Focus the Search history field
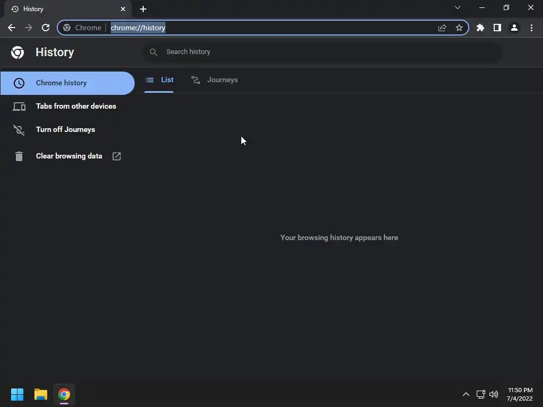Viewport: 543px width, 407px height. (x=322, y=52)
